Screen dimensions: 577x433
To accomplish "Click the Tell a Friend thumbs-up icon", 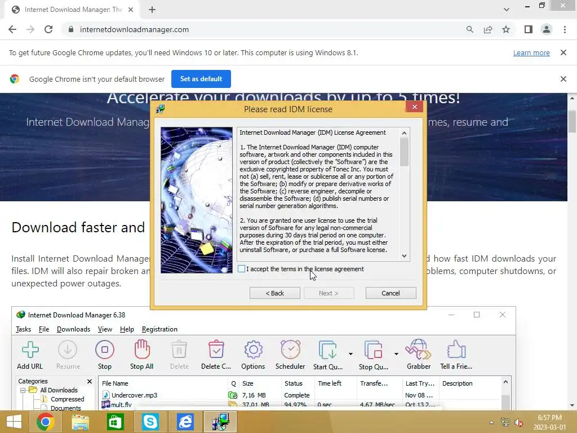I will tap(456, 350).
